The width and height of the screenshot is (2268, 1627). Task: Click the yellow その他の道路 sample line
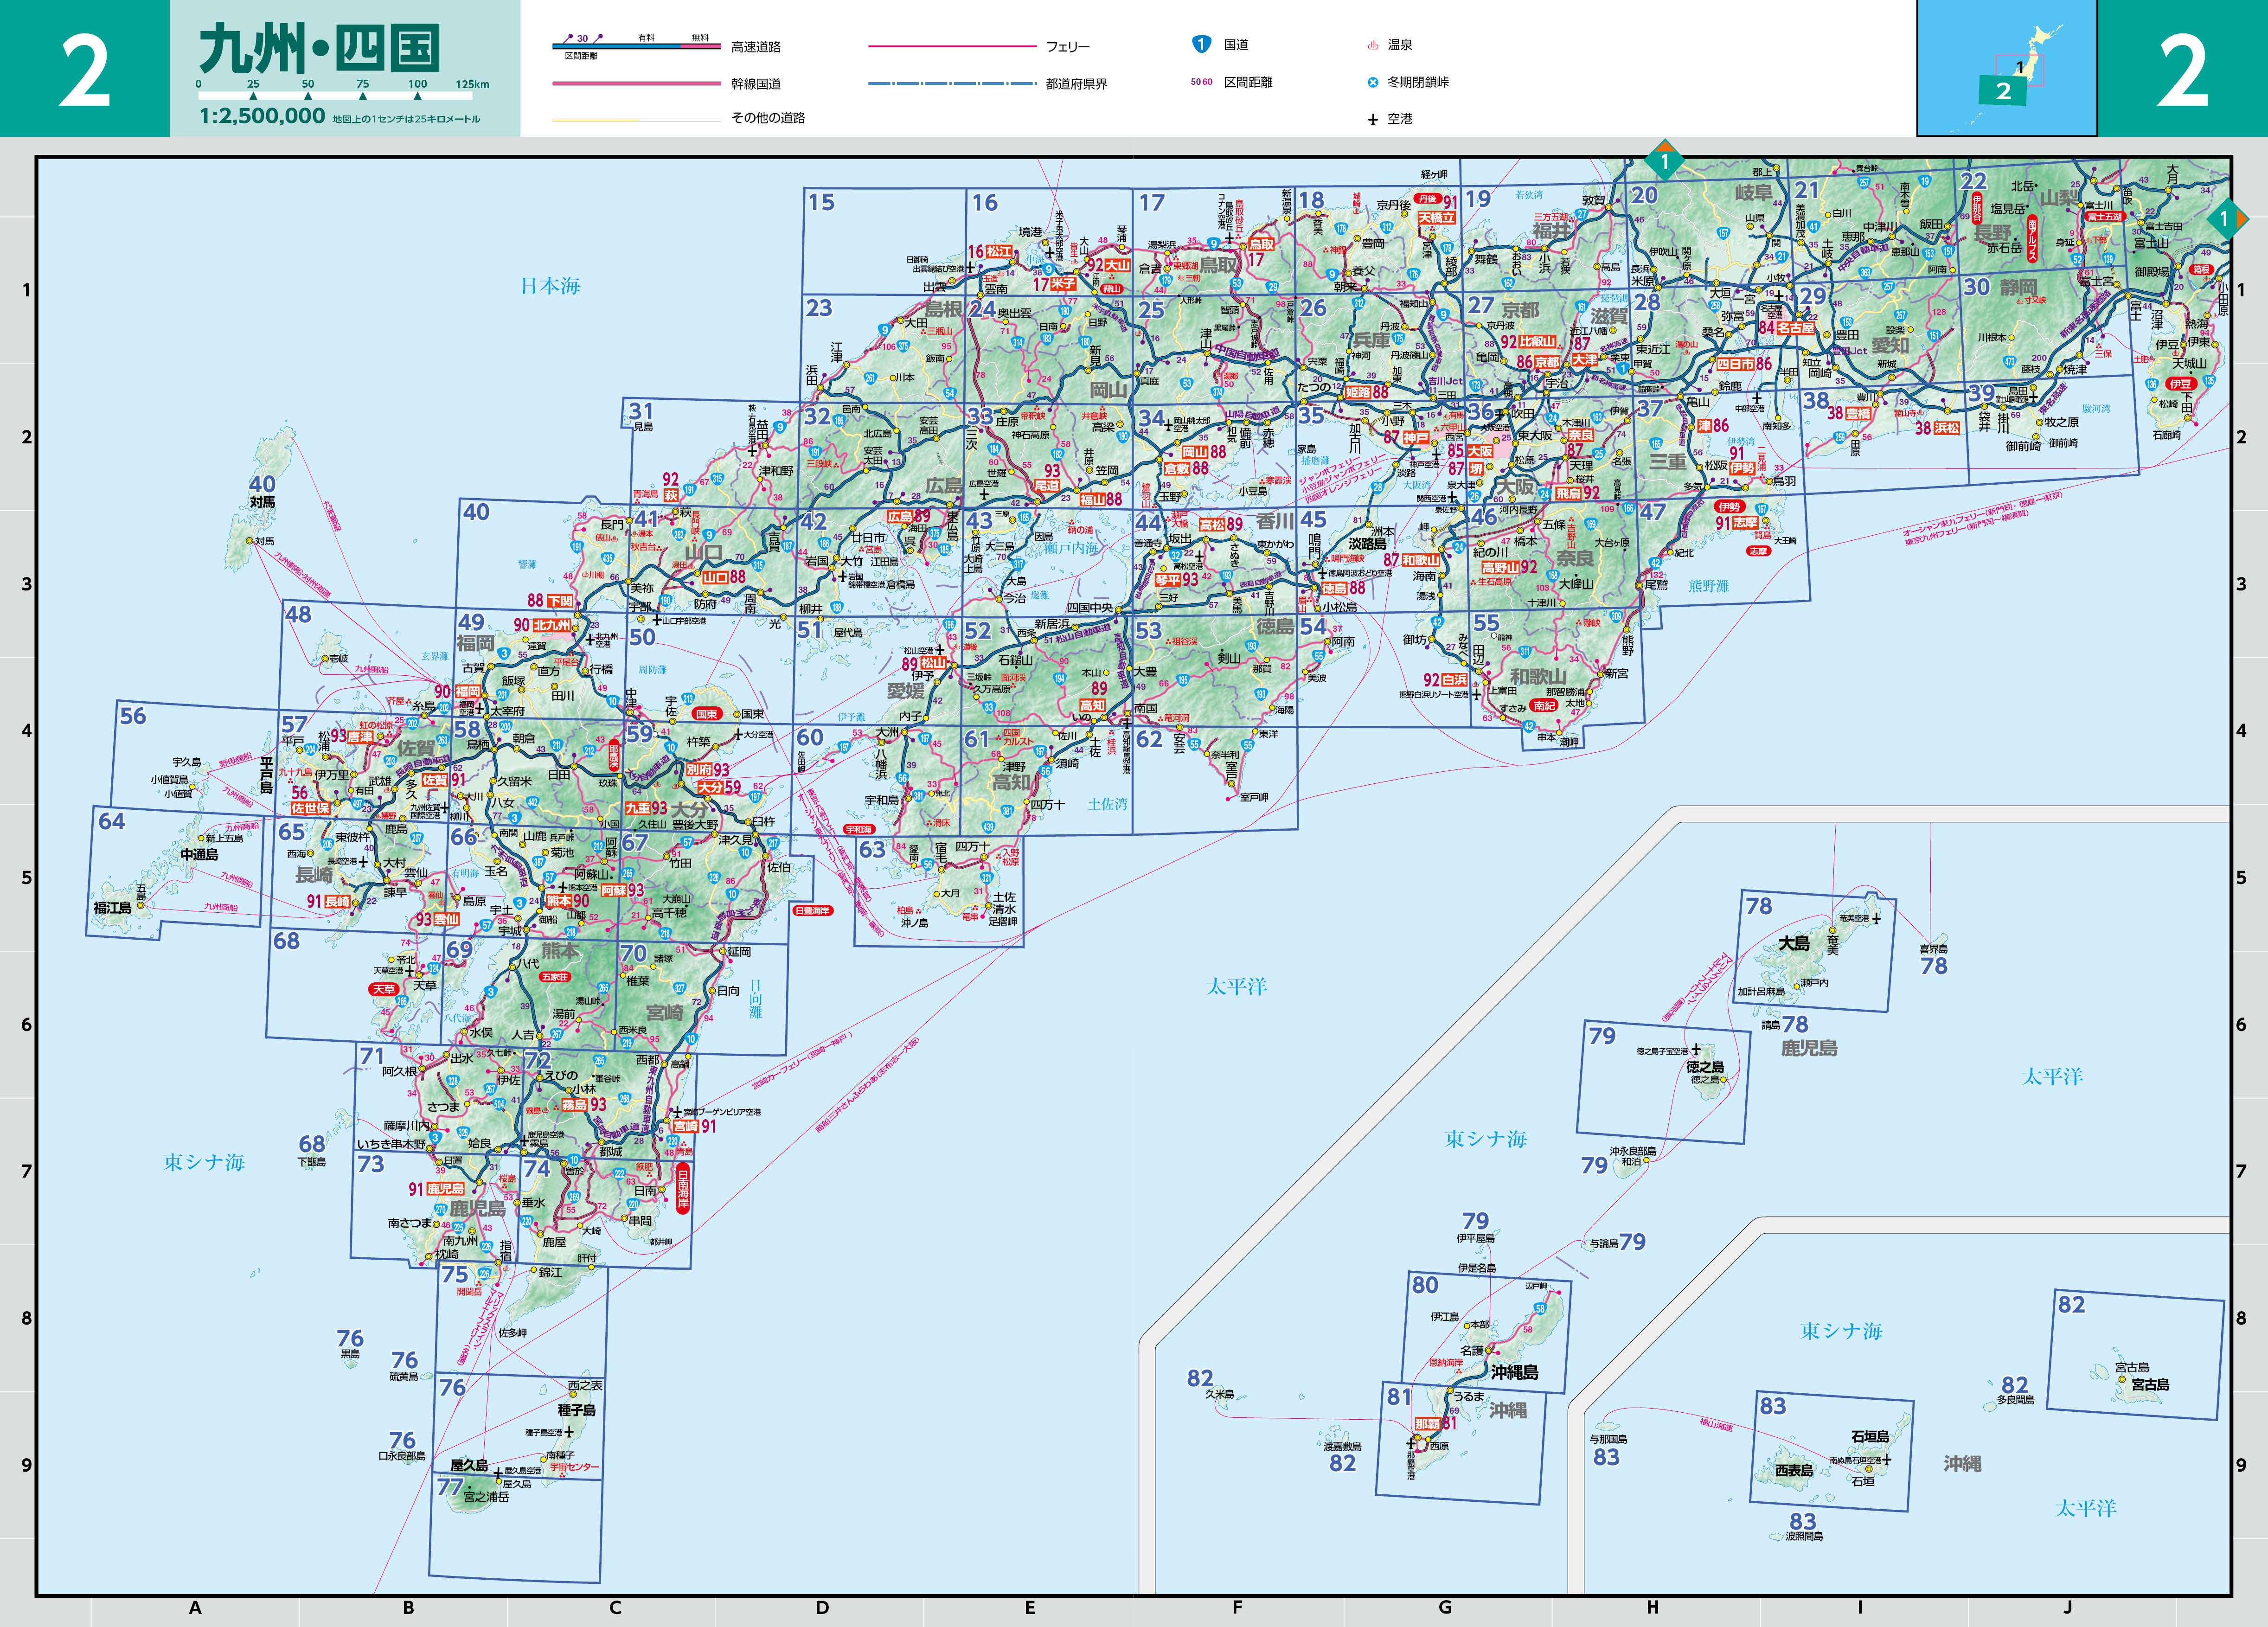pyautogui.click(x=636, y=119)
